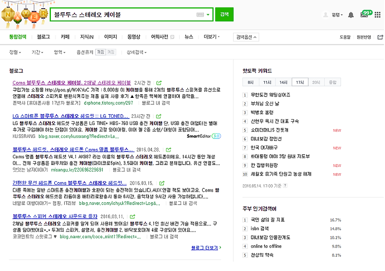The width and height of the screenshot is (385, 271).
Task: Collapse the 검색옵션 panel
Action: coord(246,37)
